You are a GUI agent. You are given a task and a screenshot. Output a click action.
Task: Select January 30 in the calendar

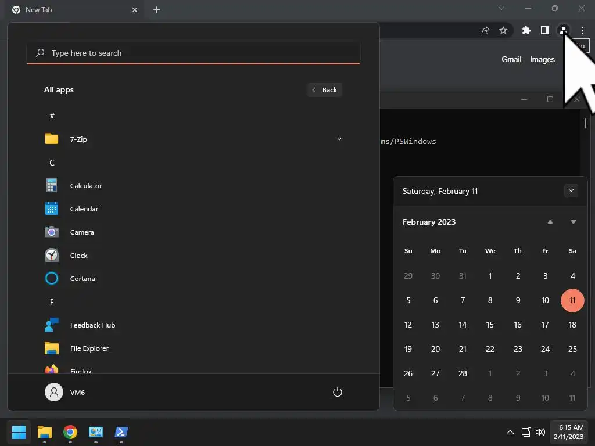[435, 276]
